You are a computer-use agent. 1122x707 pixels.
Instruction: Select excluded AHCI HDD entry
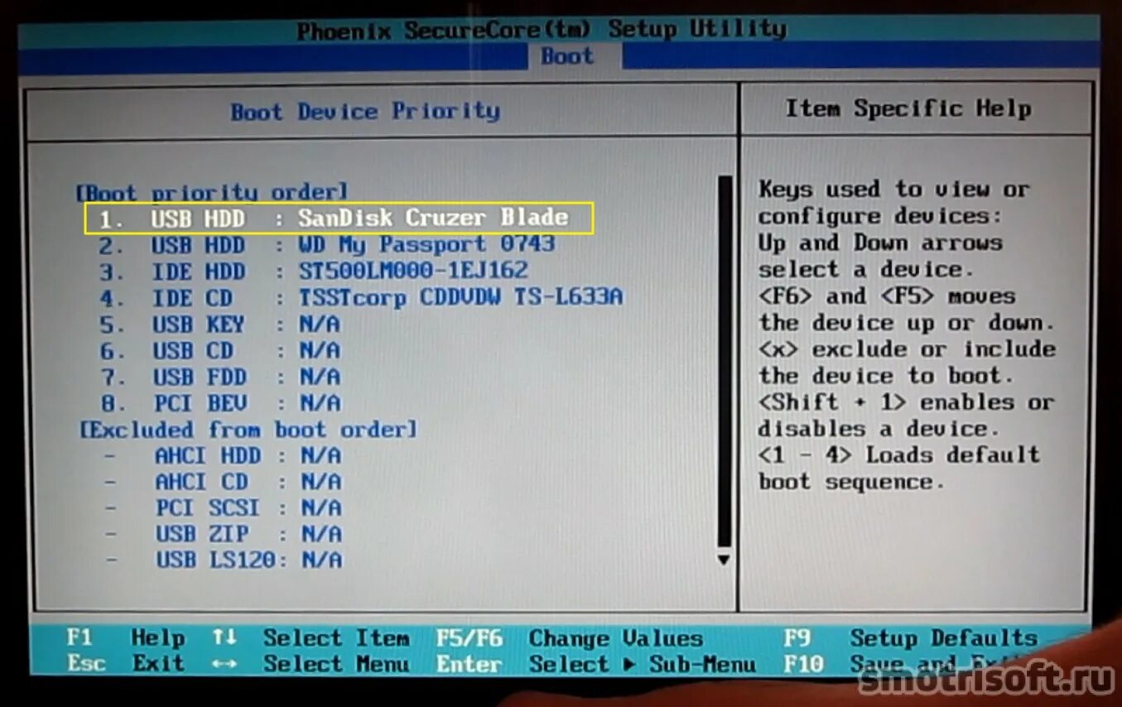224,455
